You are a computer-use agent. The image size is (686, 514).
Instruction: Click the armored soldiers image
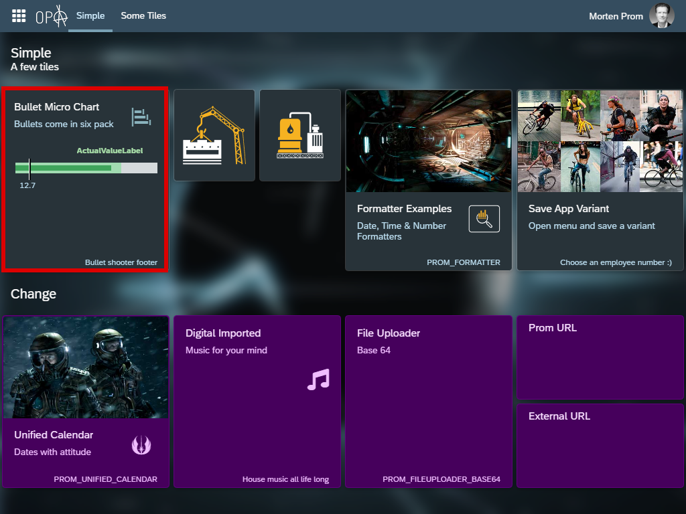point(86,367)
